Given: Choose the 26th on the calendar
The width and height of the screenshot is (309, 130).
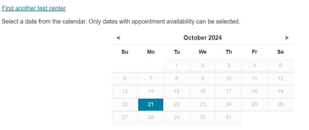Looking at the screenshot, I should (280, 104).
